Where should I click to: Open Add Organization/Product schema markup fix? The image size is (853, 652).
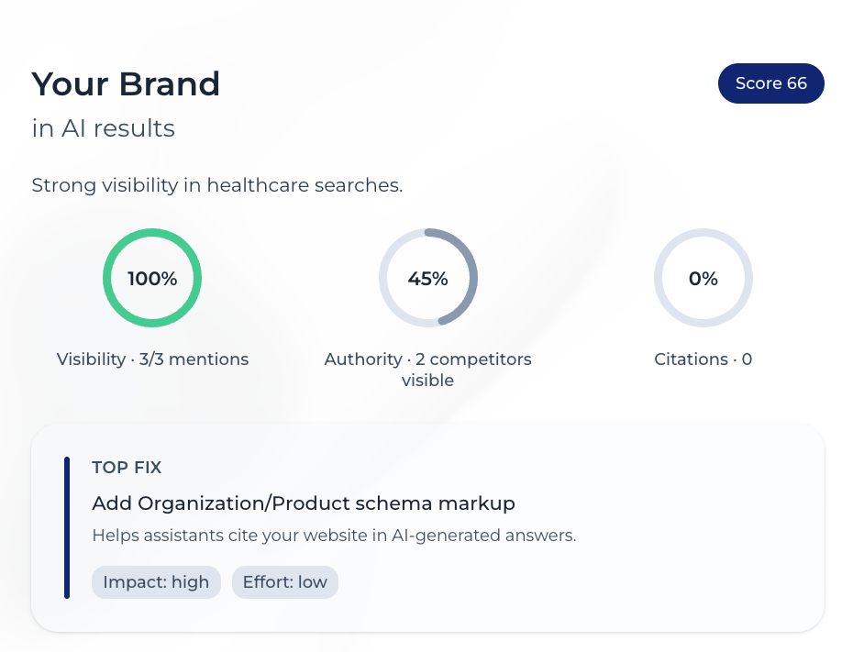click(x=304, y=503)
